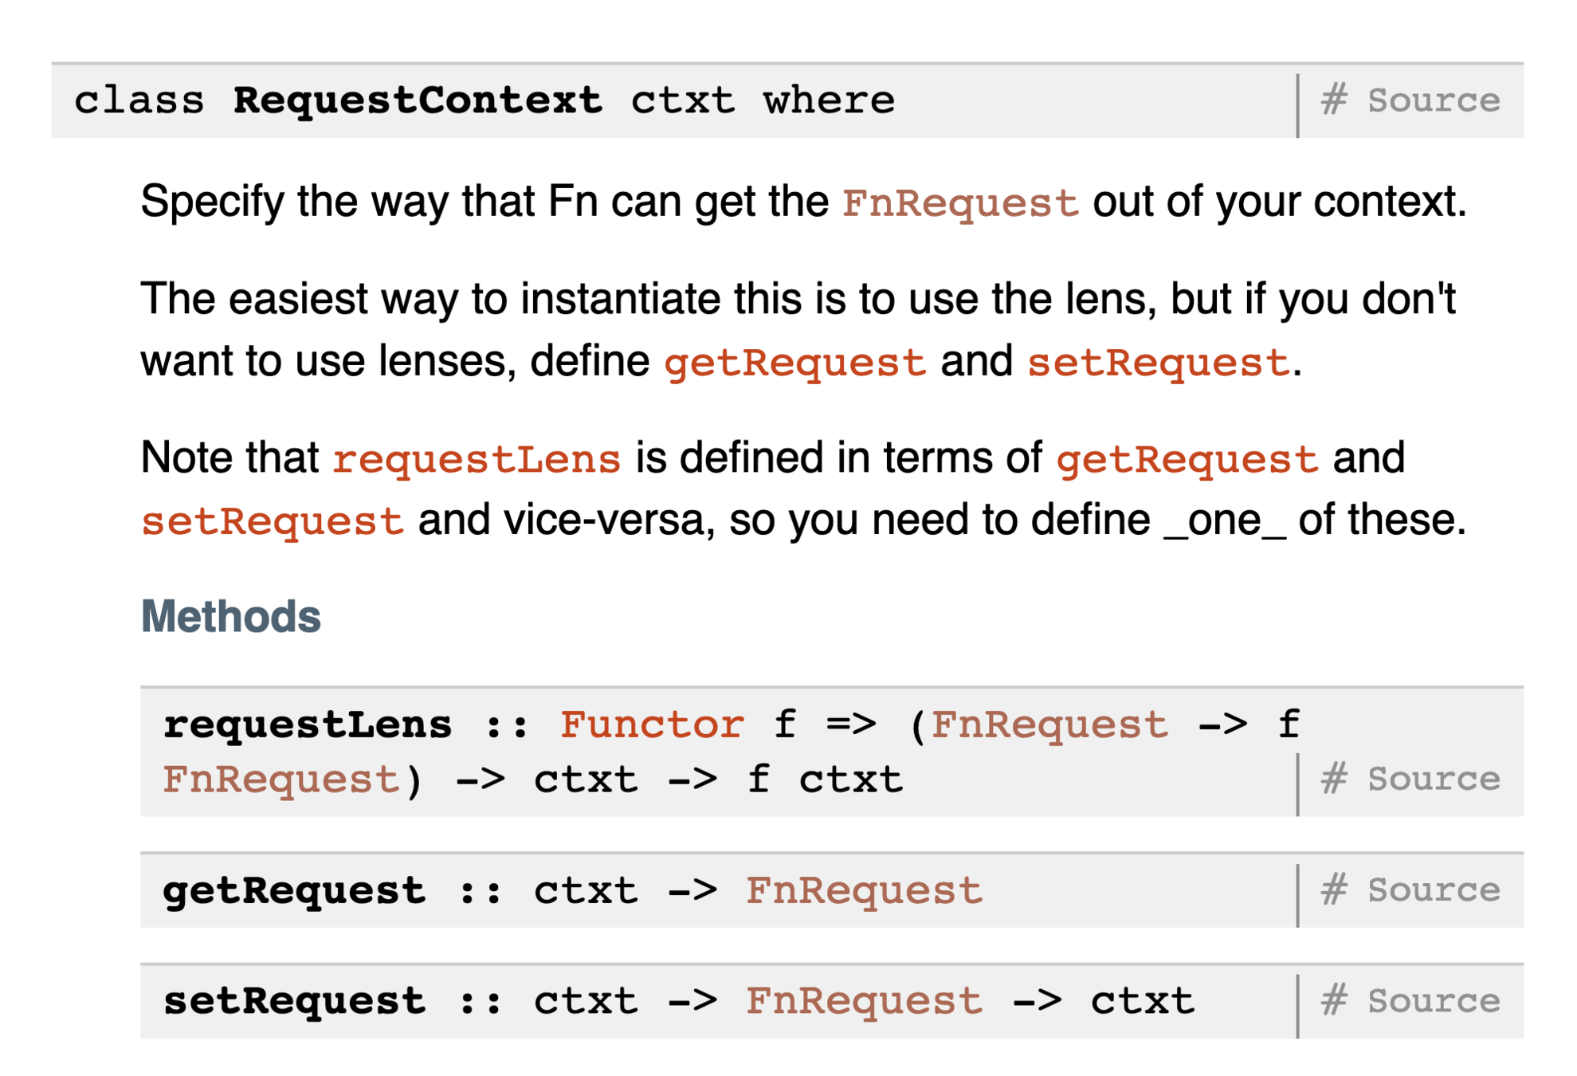This screenshot has height=1076, width=1577.
Task: Open Functor type link in requestLens signature
Action: (652, 725)
